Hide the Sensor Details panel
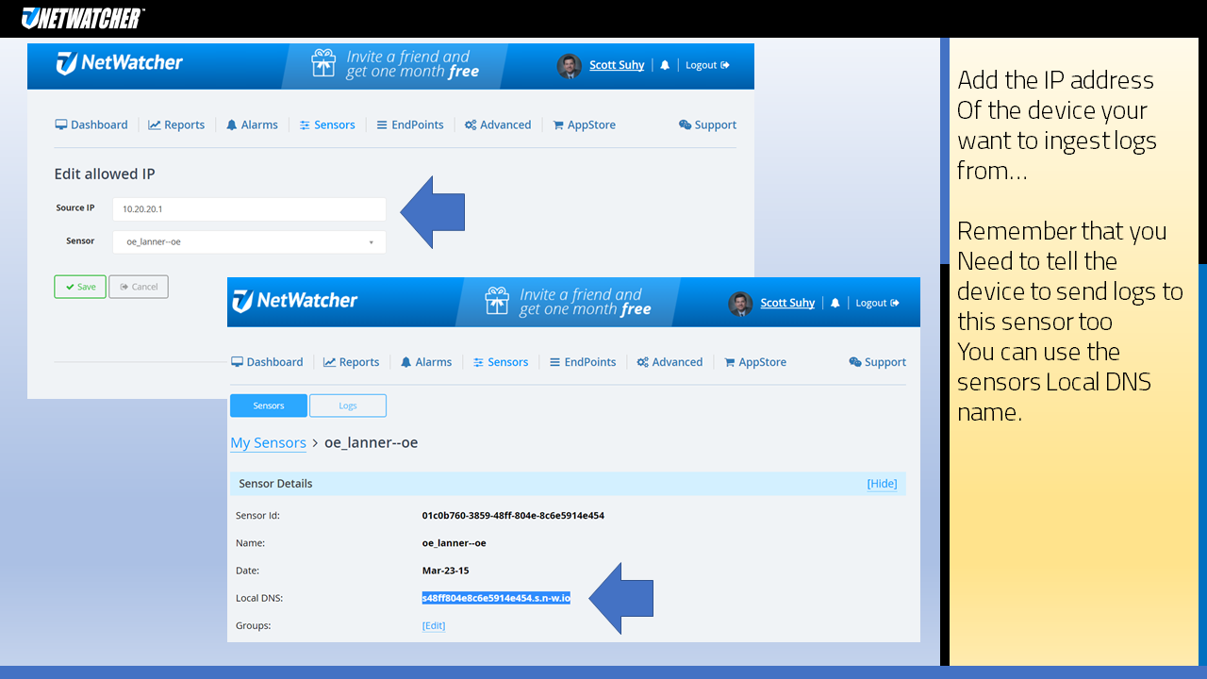This screenshot has height=679, width=1207. coord(881,483)
